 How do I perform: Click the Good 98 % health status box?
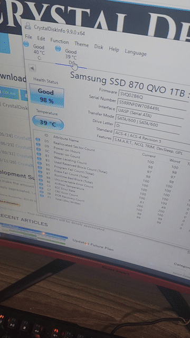[46, 96]
